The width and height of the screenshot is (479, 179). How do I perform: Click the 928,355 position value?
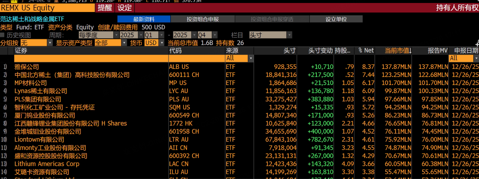[x=285, y=67]
